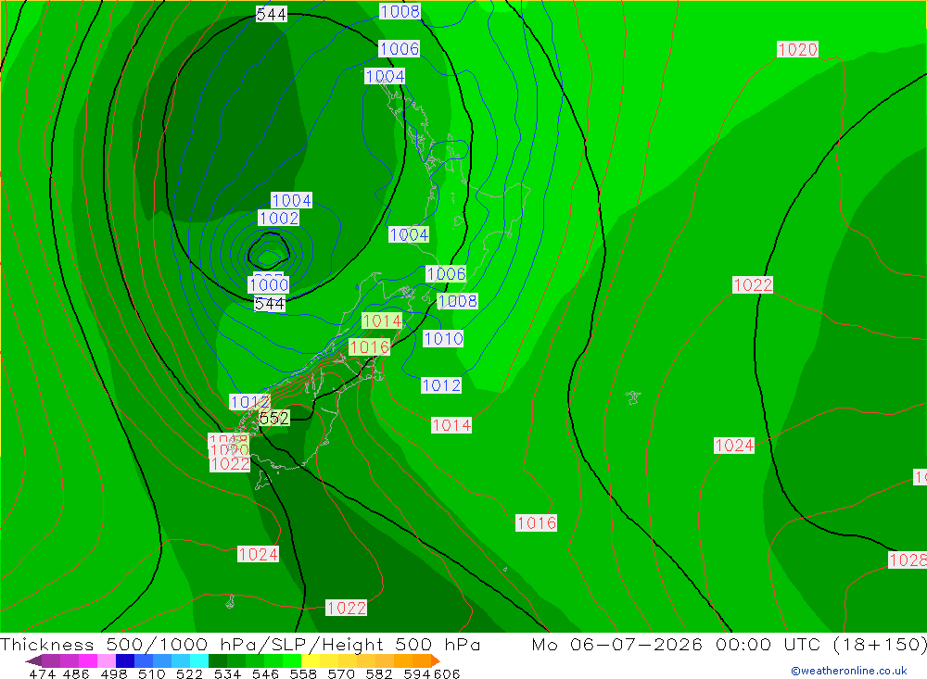The width and height of the screenshot is (927, 679).
Task: Click the 544 contour label at map top
Action: coord(272,14)
